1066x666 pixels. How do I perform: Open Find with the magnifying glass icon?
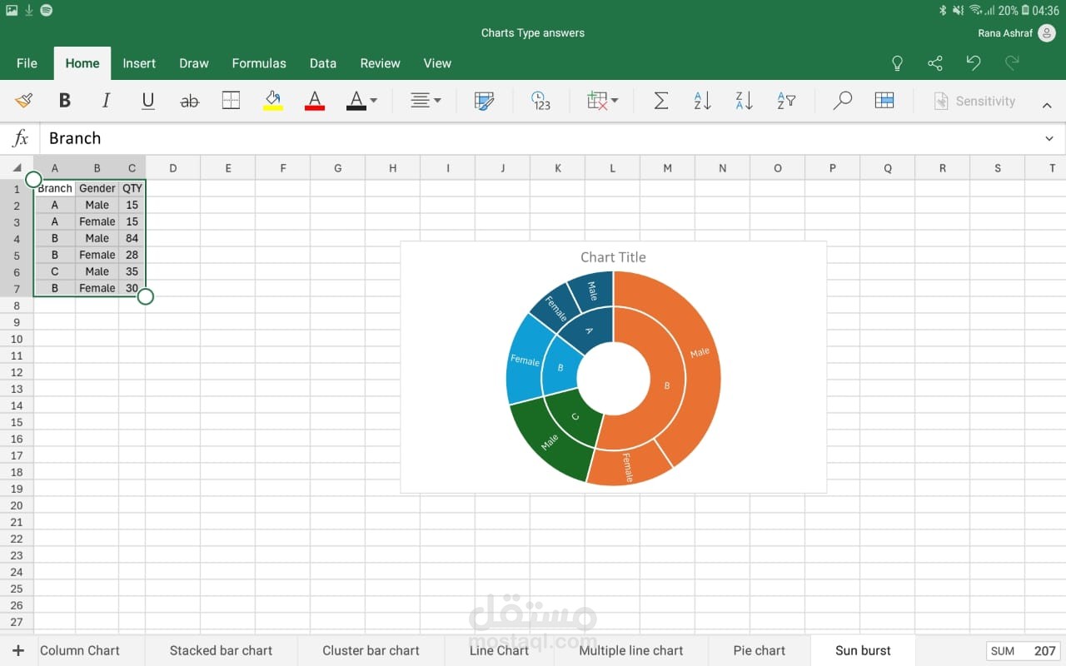tap(842, 101)
